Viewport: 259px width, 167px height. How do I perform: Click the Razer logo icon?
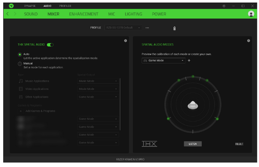coord(11,6)
